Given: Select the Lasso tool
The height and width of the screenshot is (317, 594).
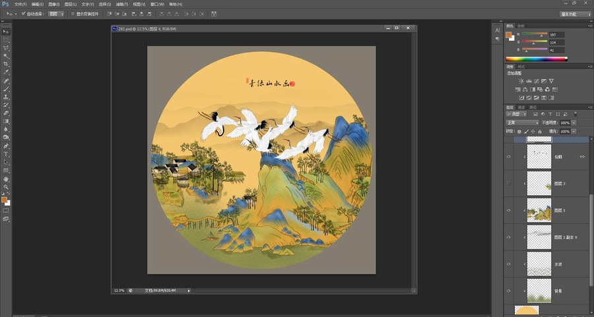Looking at the screenshot, I should (x=6, y=48).
